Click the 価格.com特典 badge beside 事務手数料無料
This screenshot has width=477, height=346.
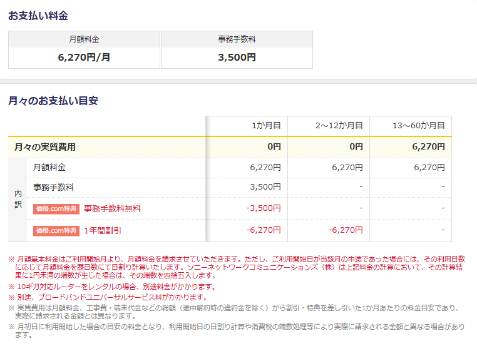[x=56, y=209]
